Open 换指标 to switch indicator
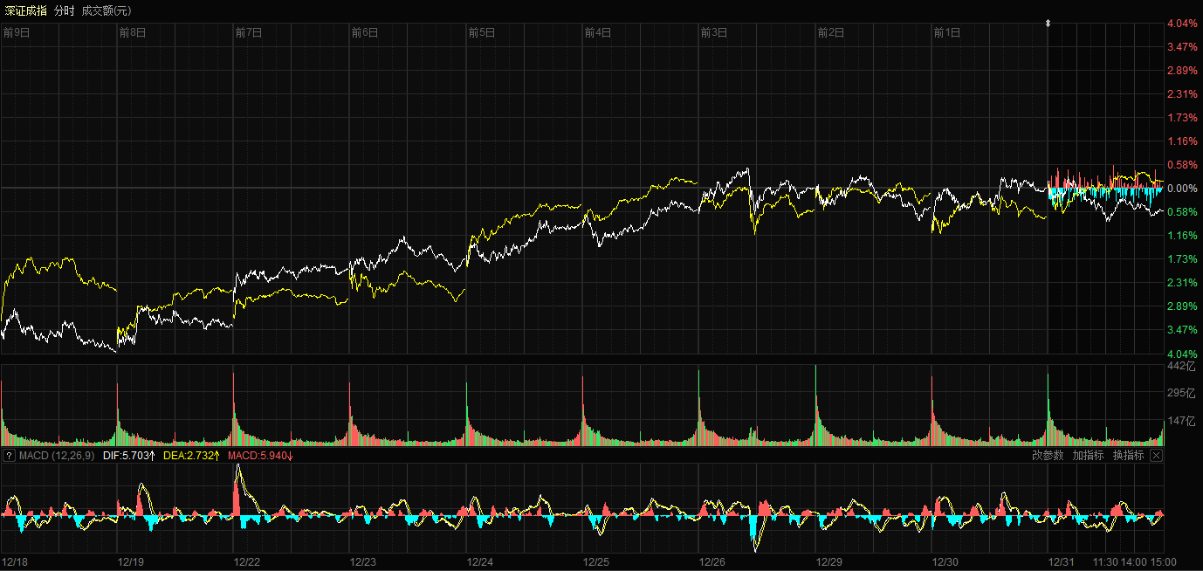The image size is (1203, 571). coord(1128,456)
